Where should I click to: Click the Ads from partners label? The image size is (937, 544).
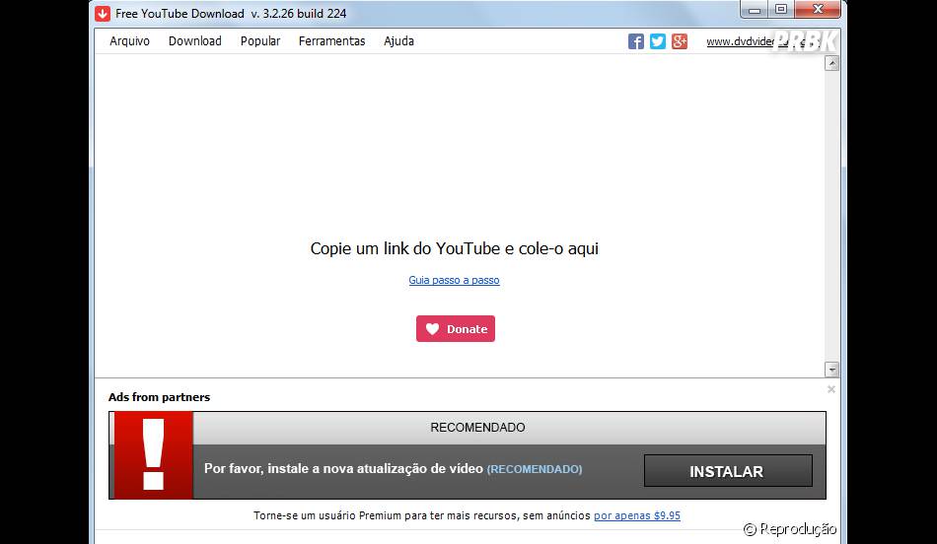(x=159, y=397)
